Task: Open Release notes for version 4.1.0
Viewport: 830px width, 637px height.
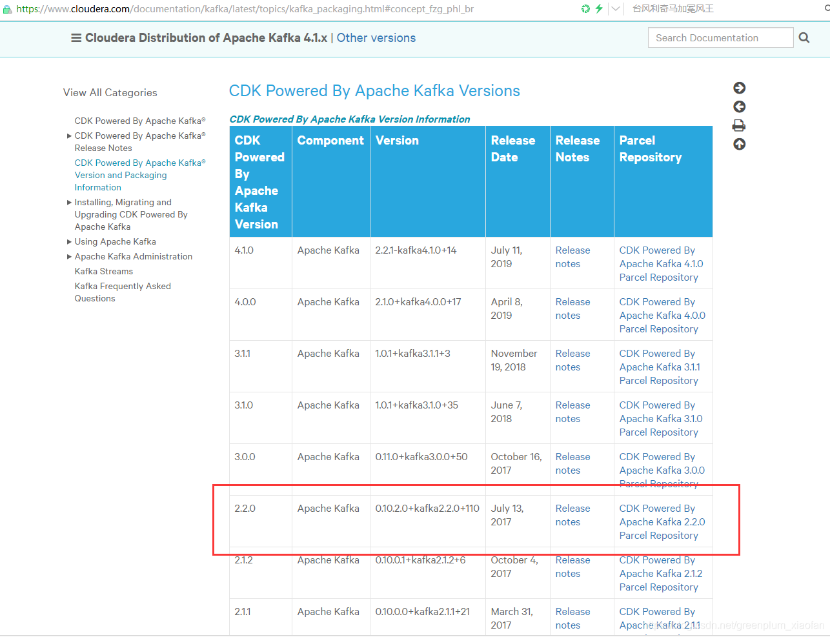Action: [572, 257]
